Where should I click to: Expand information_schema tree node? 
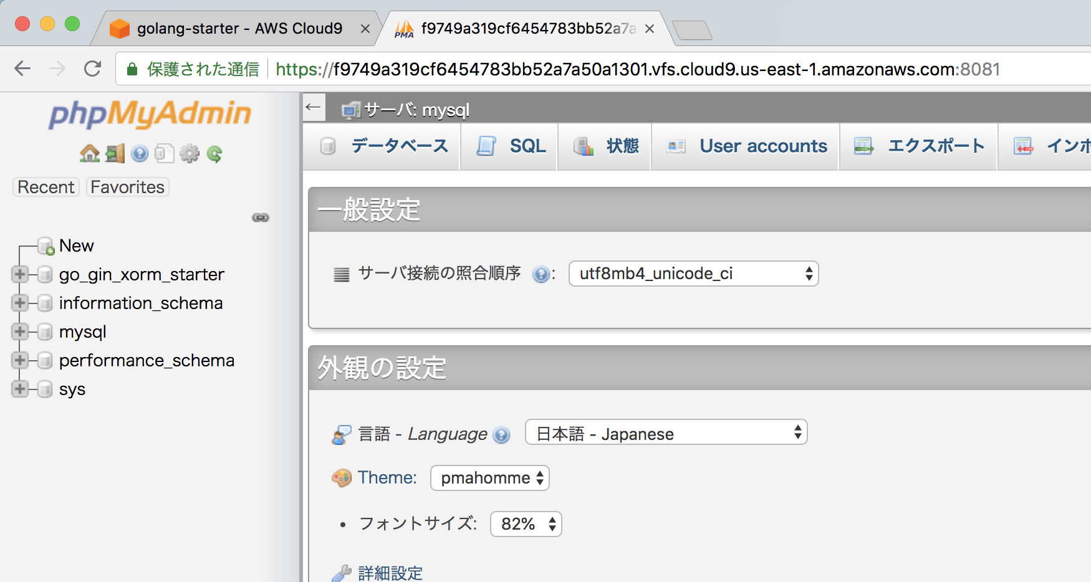pyautogui.click(x=19, y=303)
